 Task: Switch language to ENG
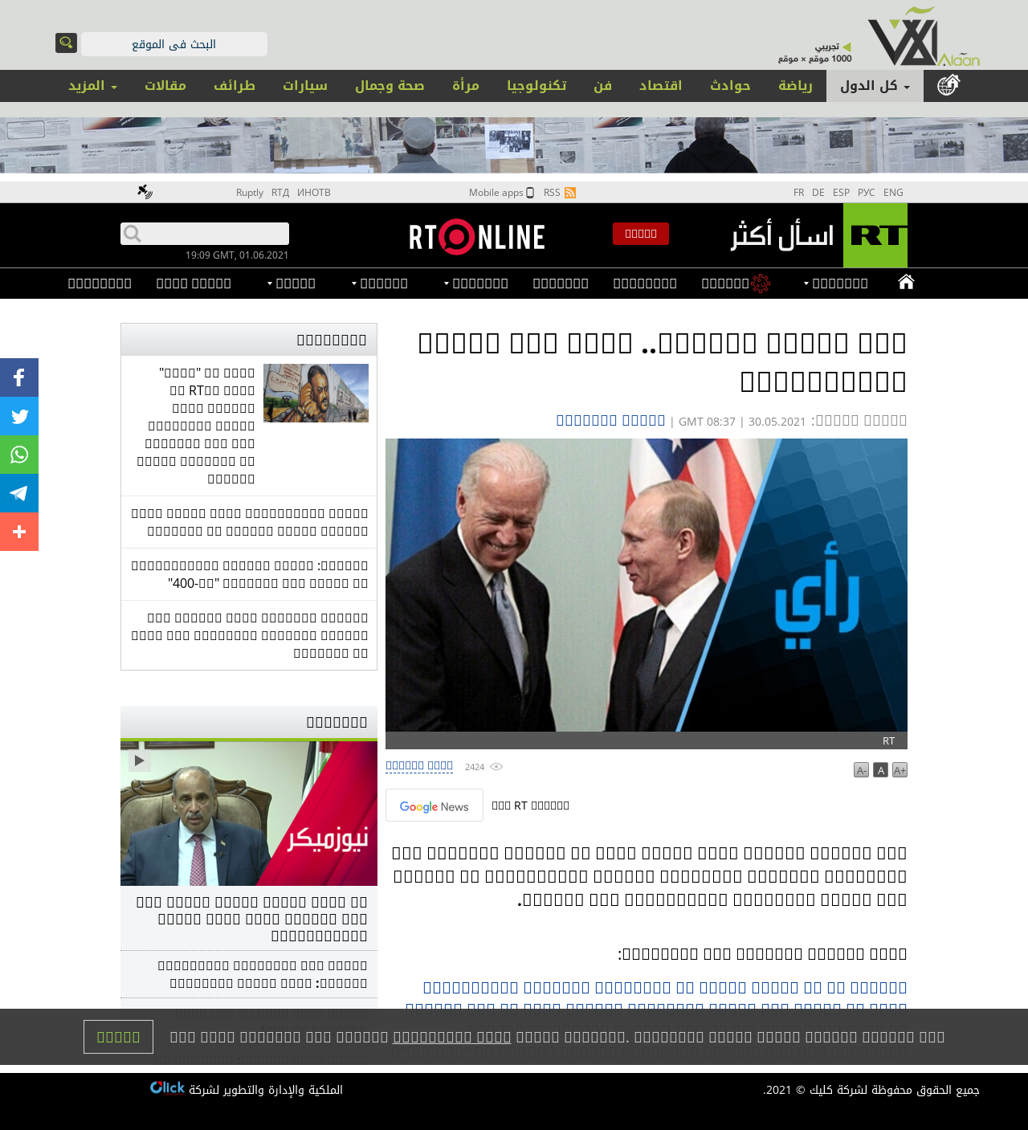(x=893, y=193)
